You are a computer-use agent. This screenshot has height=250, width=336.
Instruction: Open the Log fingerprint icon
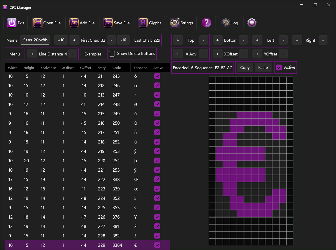click(x=226, y=23)
